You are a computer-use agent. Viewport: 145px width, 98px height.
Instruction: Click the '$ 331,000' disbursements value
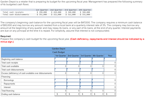(85, 14)
